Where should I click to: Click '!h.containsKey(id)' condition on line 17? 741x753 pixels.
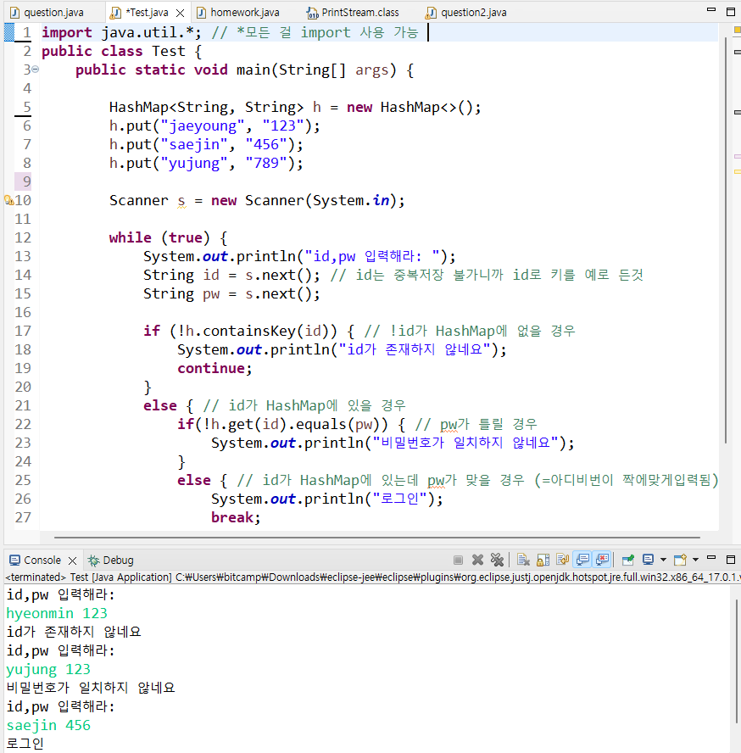(x=253, y=331)
